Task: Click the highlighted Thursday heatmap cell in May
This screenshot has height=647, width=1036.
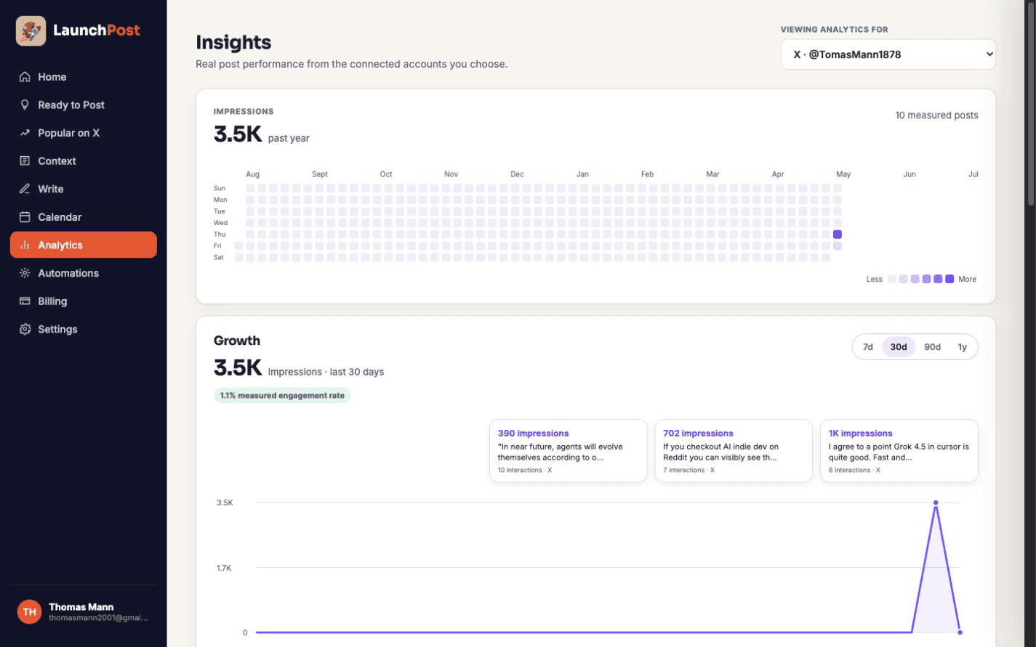Action: pos(838,235)
